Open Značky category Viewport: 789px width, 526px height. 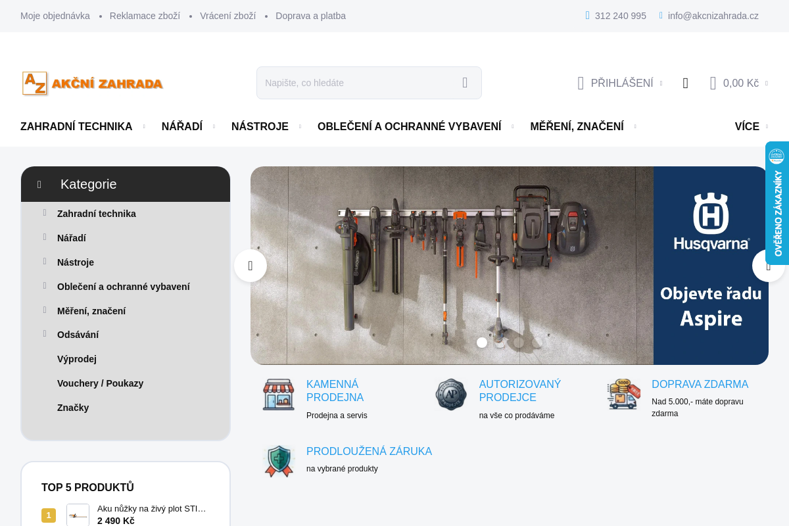pos(73,408)
